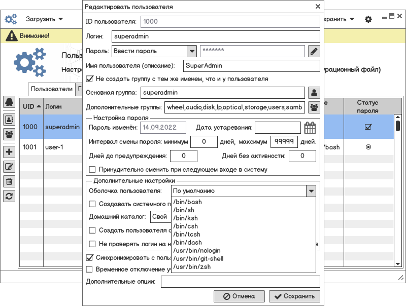This screenshot has height=306, width=406.
Task: Close the edit user dialog
Action: click(318, 7)
